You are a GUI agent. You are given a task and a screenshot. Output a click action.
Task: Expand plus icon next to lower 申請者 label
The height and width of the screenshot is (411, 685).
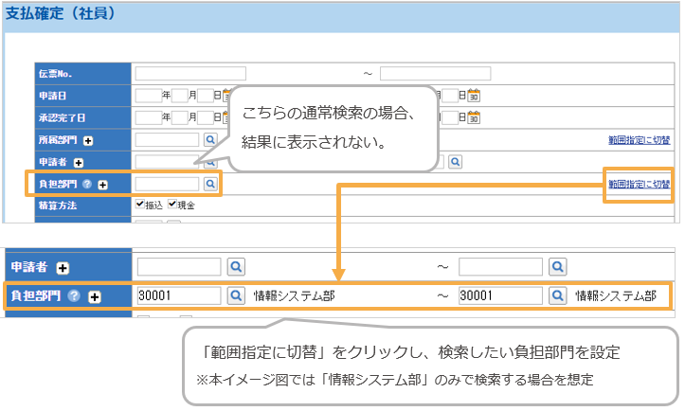pos(63,268)
